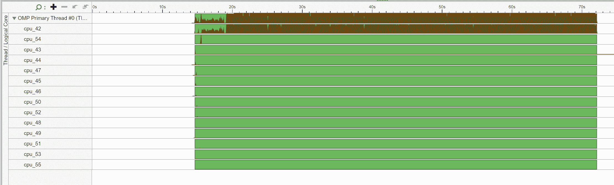Click the OMP Primary Thread timeline bar

pyautogui.click(x=396, y=18)
